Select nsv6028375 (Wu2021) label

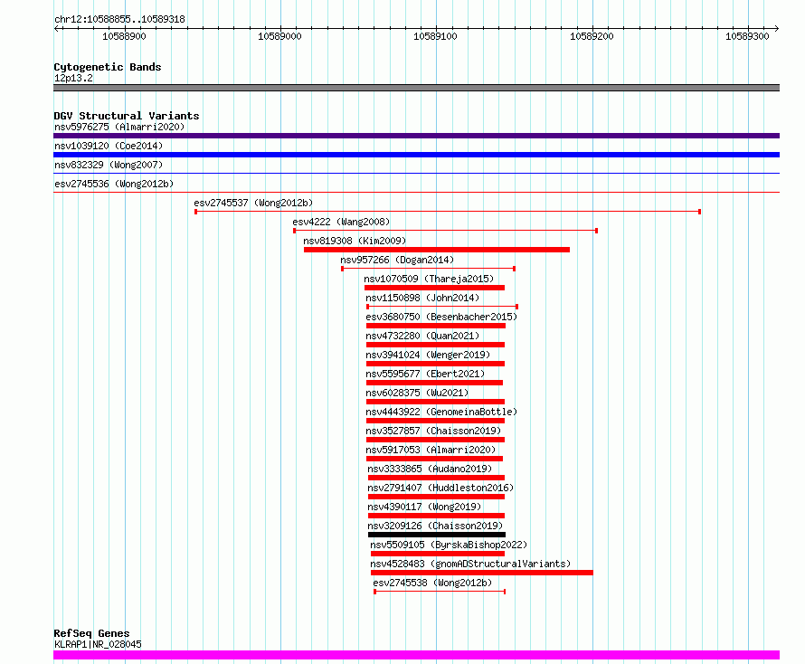pos(417,393)
